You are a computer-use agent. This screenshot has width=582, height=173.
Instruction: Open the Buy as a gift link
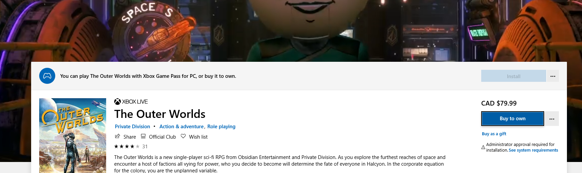(494, 134)
